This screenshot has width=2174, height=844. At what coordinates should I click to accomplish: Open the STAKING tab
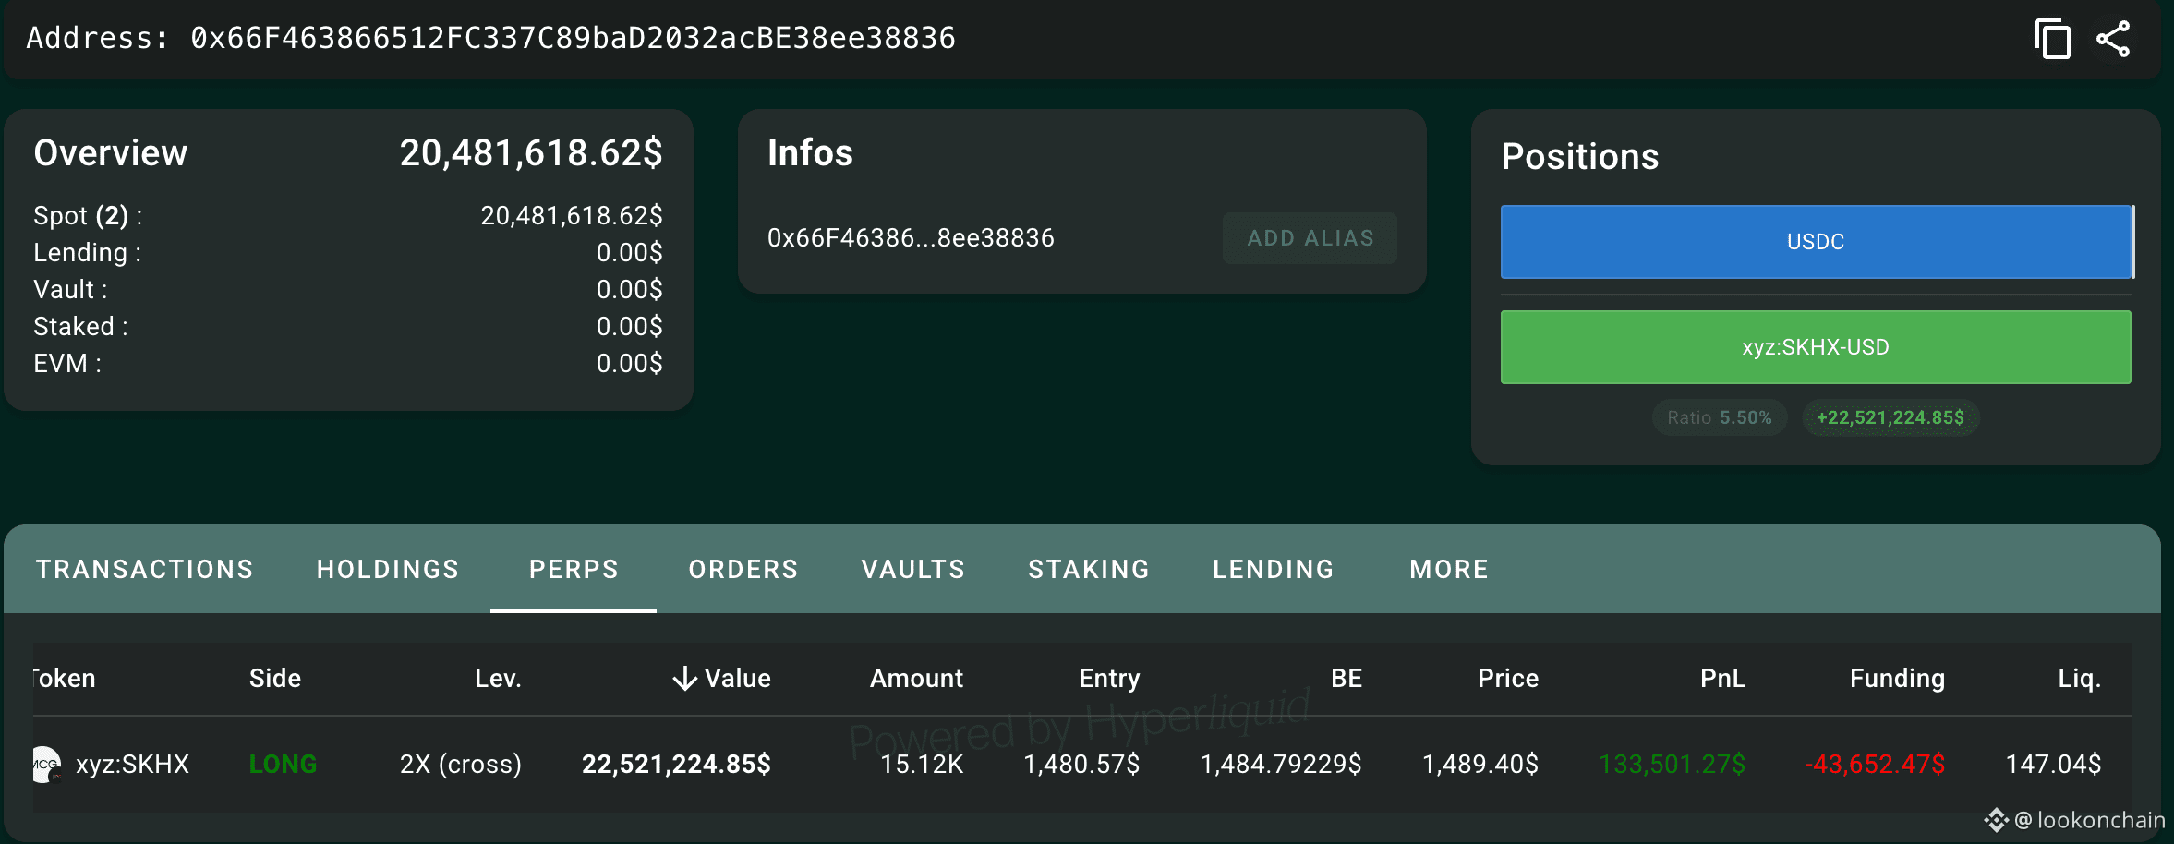point(1089,569)
